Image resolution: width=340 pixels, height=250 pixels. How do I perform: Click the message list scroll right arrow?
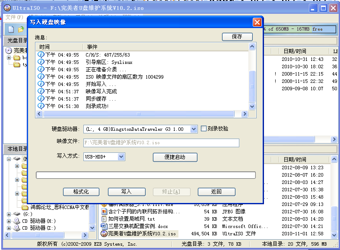pyautogui.click(x=245, y=114)
